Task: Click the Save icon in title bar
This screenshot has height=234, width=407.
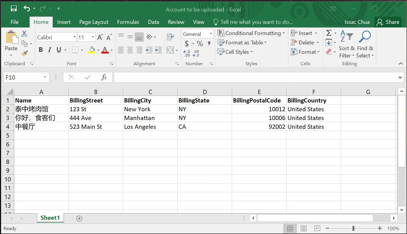Action: (14, 8)
